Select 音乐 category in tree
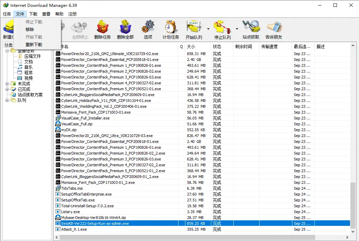Image resolution: width=359 pixels, height=241 pixels. coord(28,67)
